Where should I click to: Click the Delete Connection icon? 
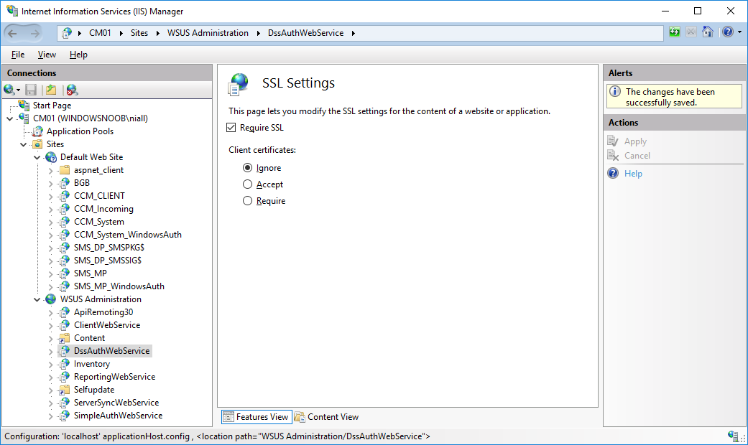[x=72, y=90]
